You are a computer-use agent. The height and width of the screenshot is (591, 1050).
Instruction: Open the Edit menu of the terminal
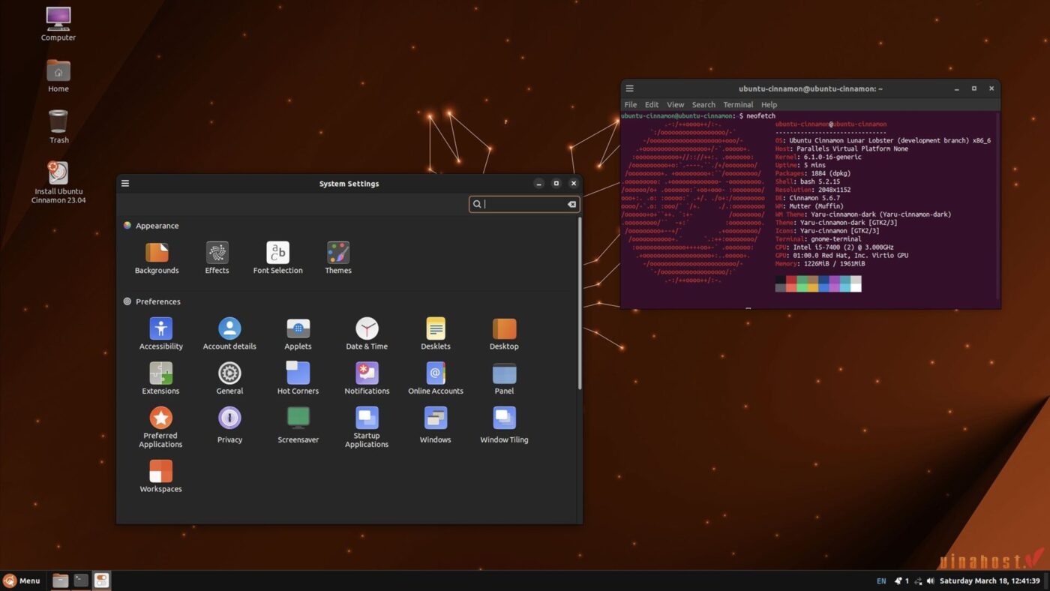[x=650, y=104]
